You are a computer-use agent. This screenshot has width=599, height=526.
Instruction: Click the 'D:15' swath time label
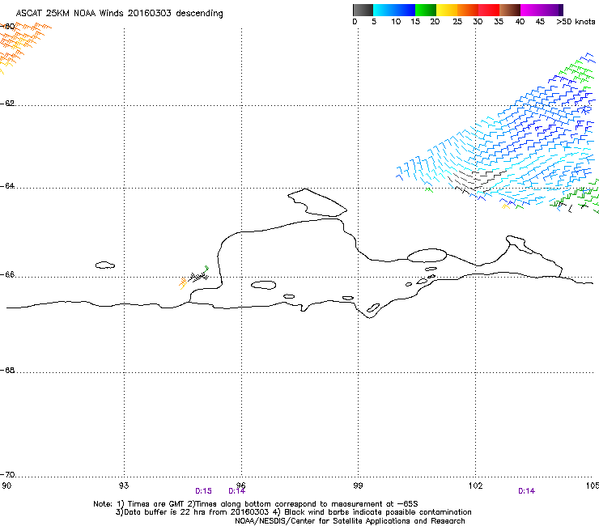click(x=203, y=491)
